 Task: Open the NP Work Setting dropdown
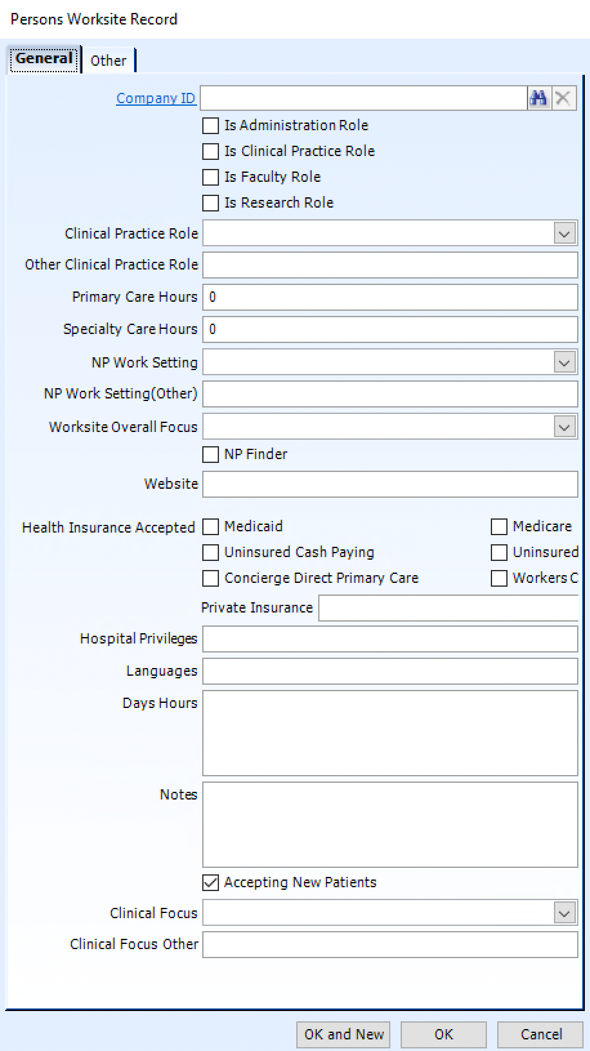click(x=565, y=362)
